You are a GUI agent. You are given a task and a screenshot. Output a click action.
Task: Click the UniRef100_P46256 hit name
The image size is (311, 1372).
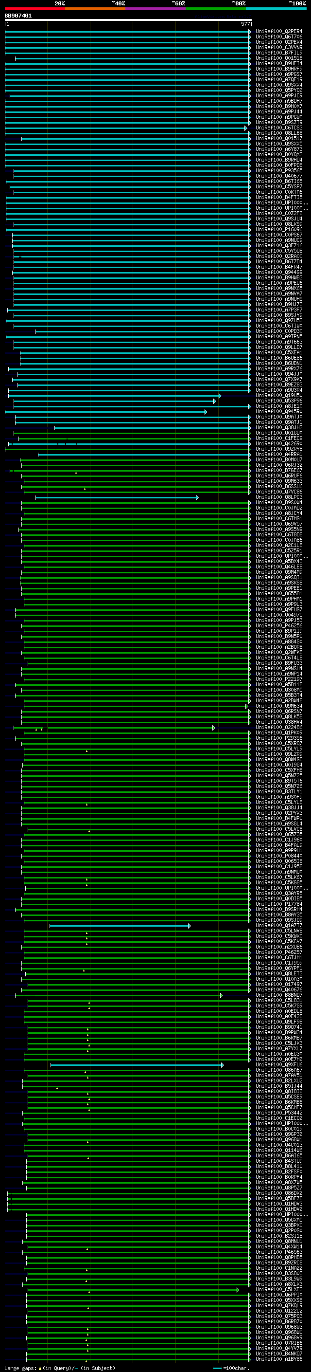click(279, 626)
